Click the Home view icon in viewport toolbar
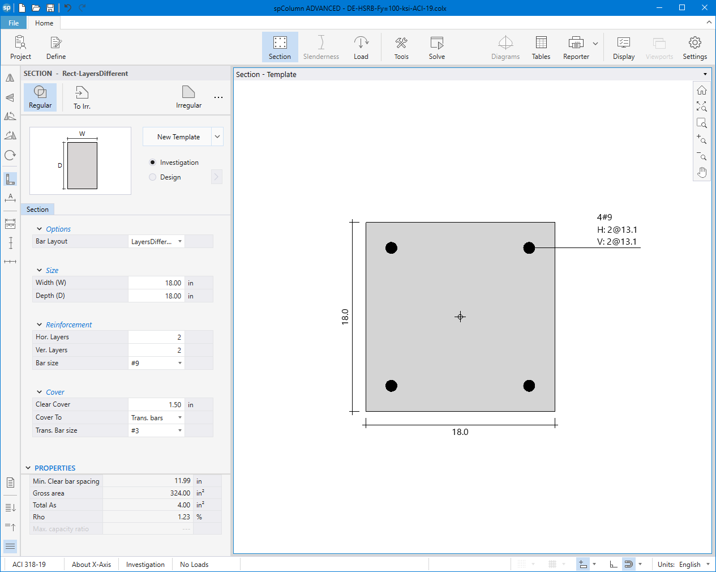The height and width of the screenshot is (572, 716). click(x=702, y=90)
